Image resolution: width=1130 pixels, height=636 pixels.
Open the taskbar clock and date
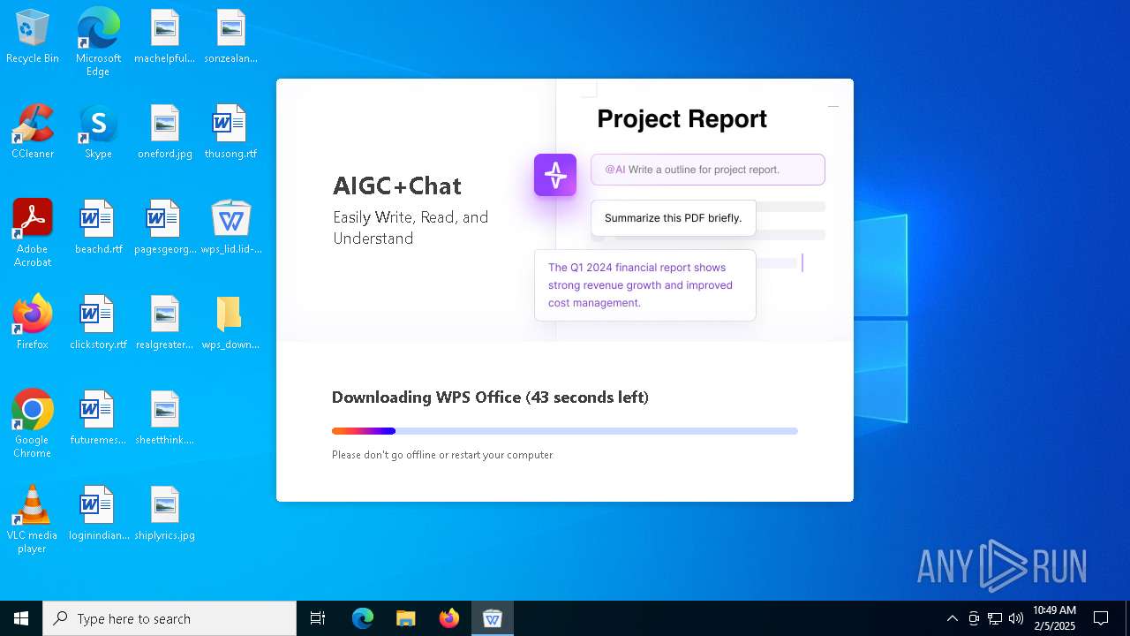point(1054,618)
